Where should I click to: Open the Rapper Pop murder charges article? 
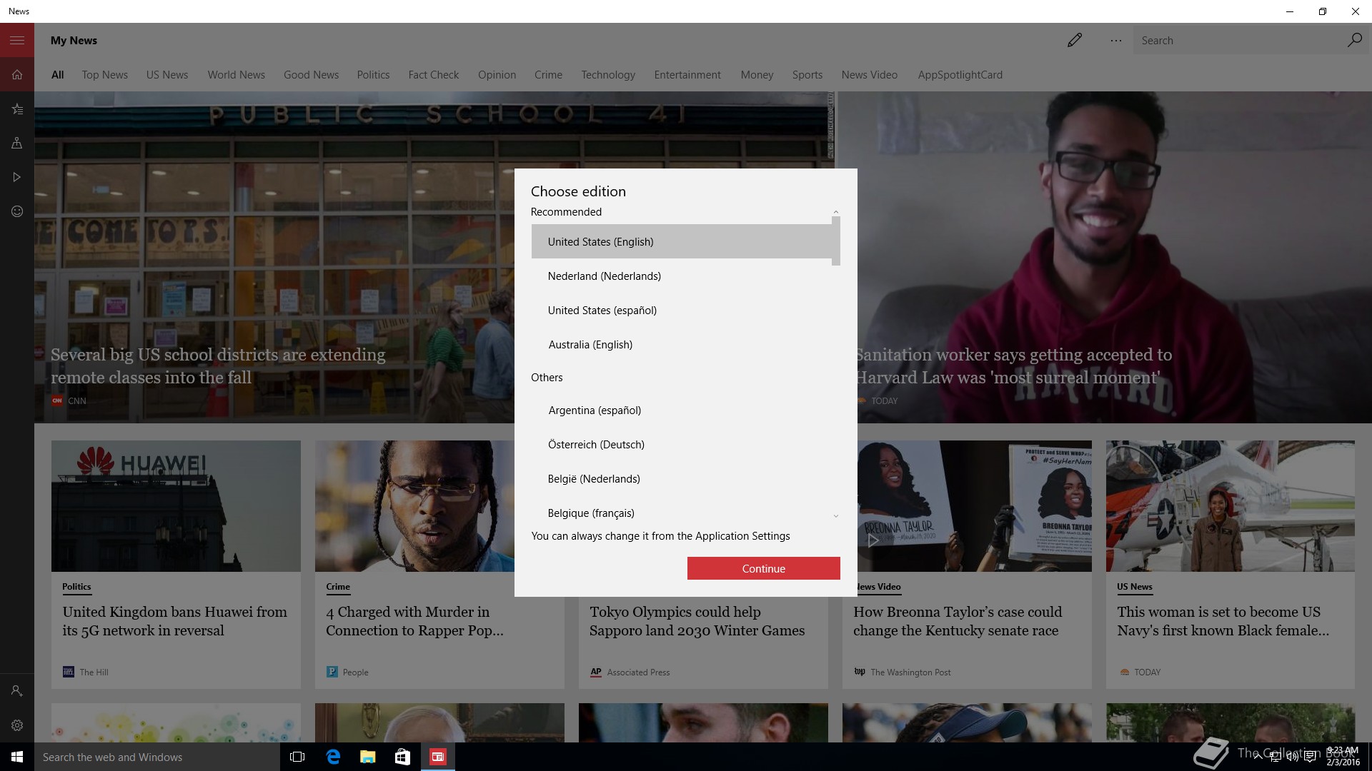point(414,621)
